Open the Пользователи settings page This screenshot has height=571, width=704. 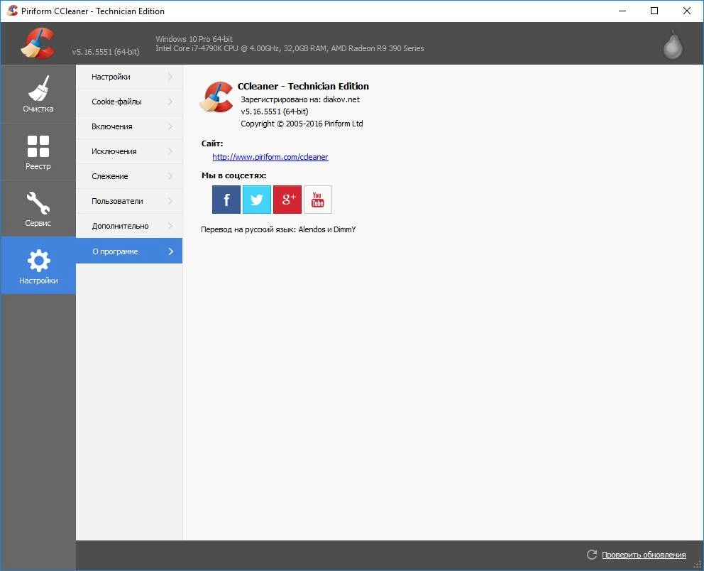(129, 201)
